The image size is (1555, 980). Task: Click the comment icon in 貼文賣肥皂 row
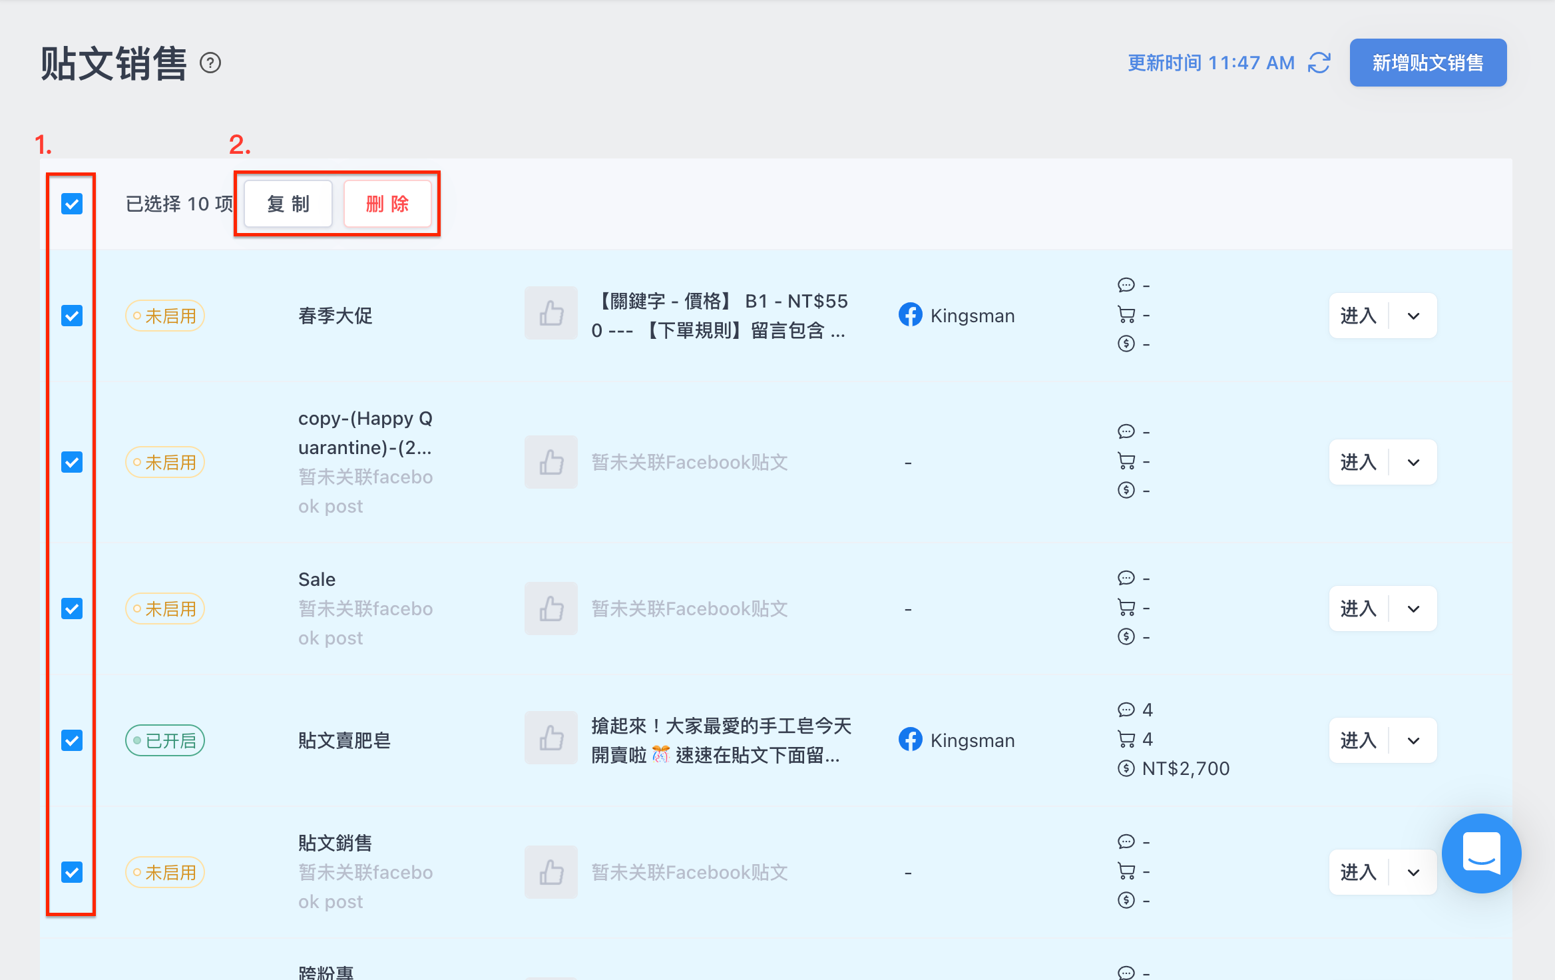coord(1126,710)
